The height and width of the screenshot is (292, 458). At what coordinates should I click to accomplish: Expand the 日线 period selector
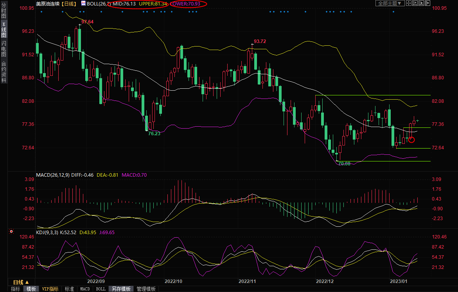click(21, 282)
